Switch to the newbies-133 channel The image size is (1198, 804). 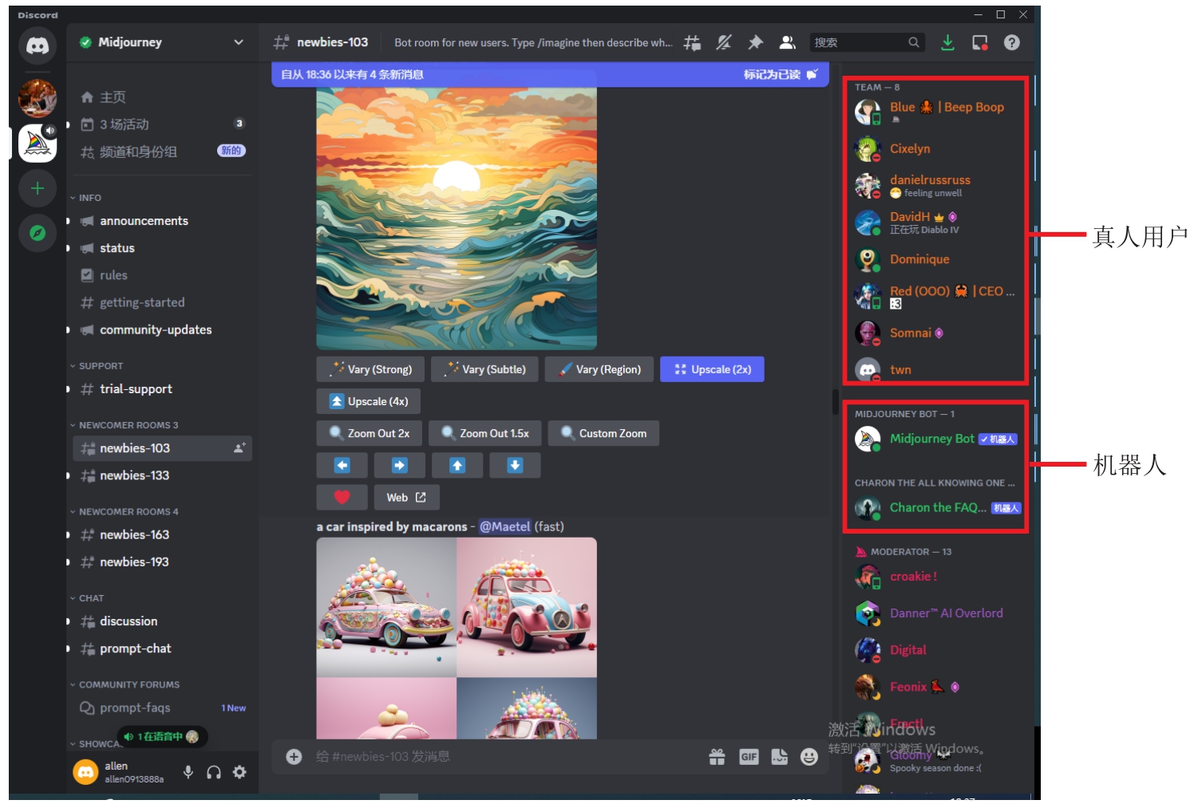point(134,476)
